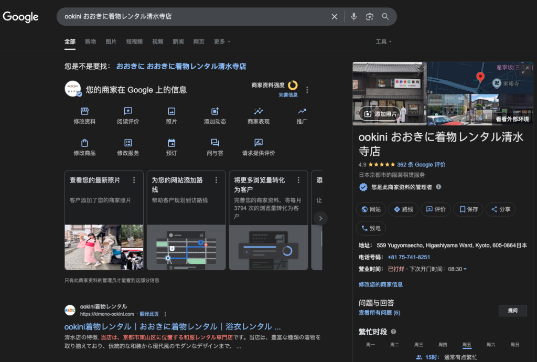537x362 pixels.
Task: Switch to the 短视频 tab
Action: (134, 41)
